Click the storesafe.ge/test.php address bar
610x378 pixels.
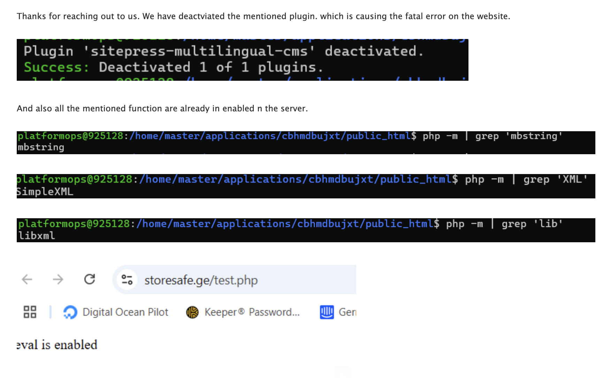(x=234, y=279)
